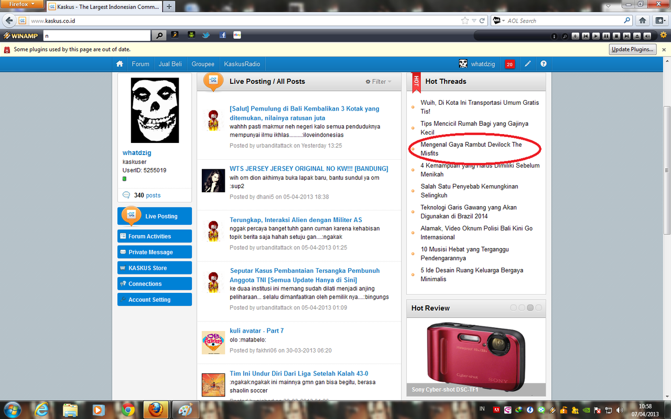Click the Winamp toolbar search field
Viewport: 671px width, 419px height.
point(96,36)
